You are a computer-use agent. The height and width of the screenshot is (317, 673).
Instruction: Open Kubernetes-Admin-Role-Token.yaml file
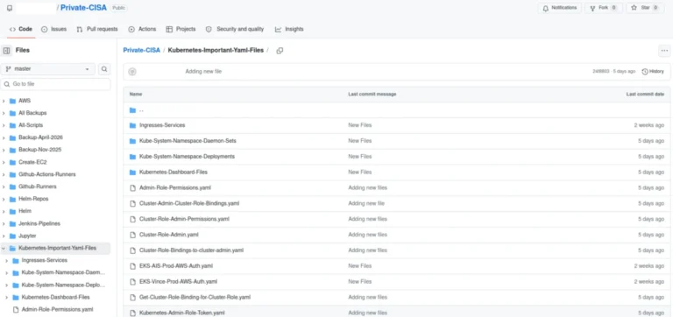[x=182, y=313]
